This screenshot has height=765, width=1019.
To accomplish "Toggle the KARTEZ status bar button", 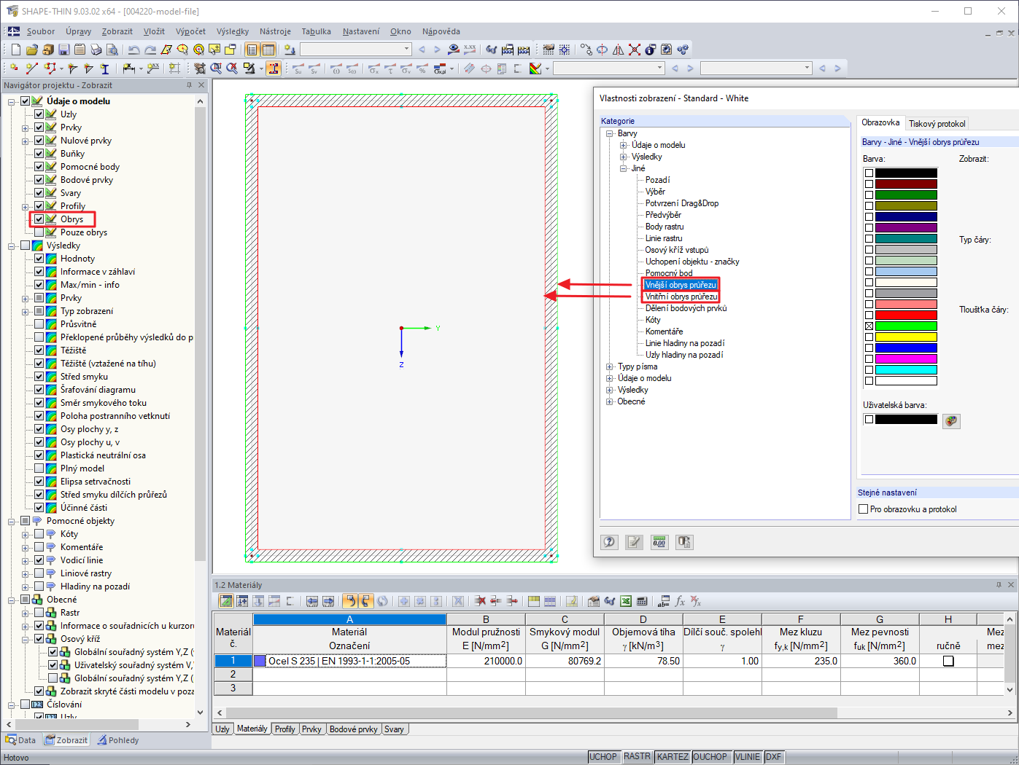I will click(x=673, y=757).
